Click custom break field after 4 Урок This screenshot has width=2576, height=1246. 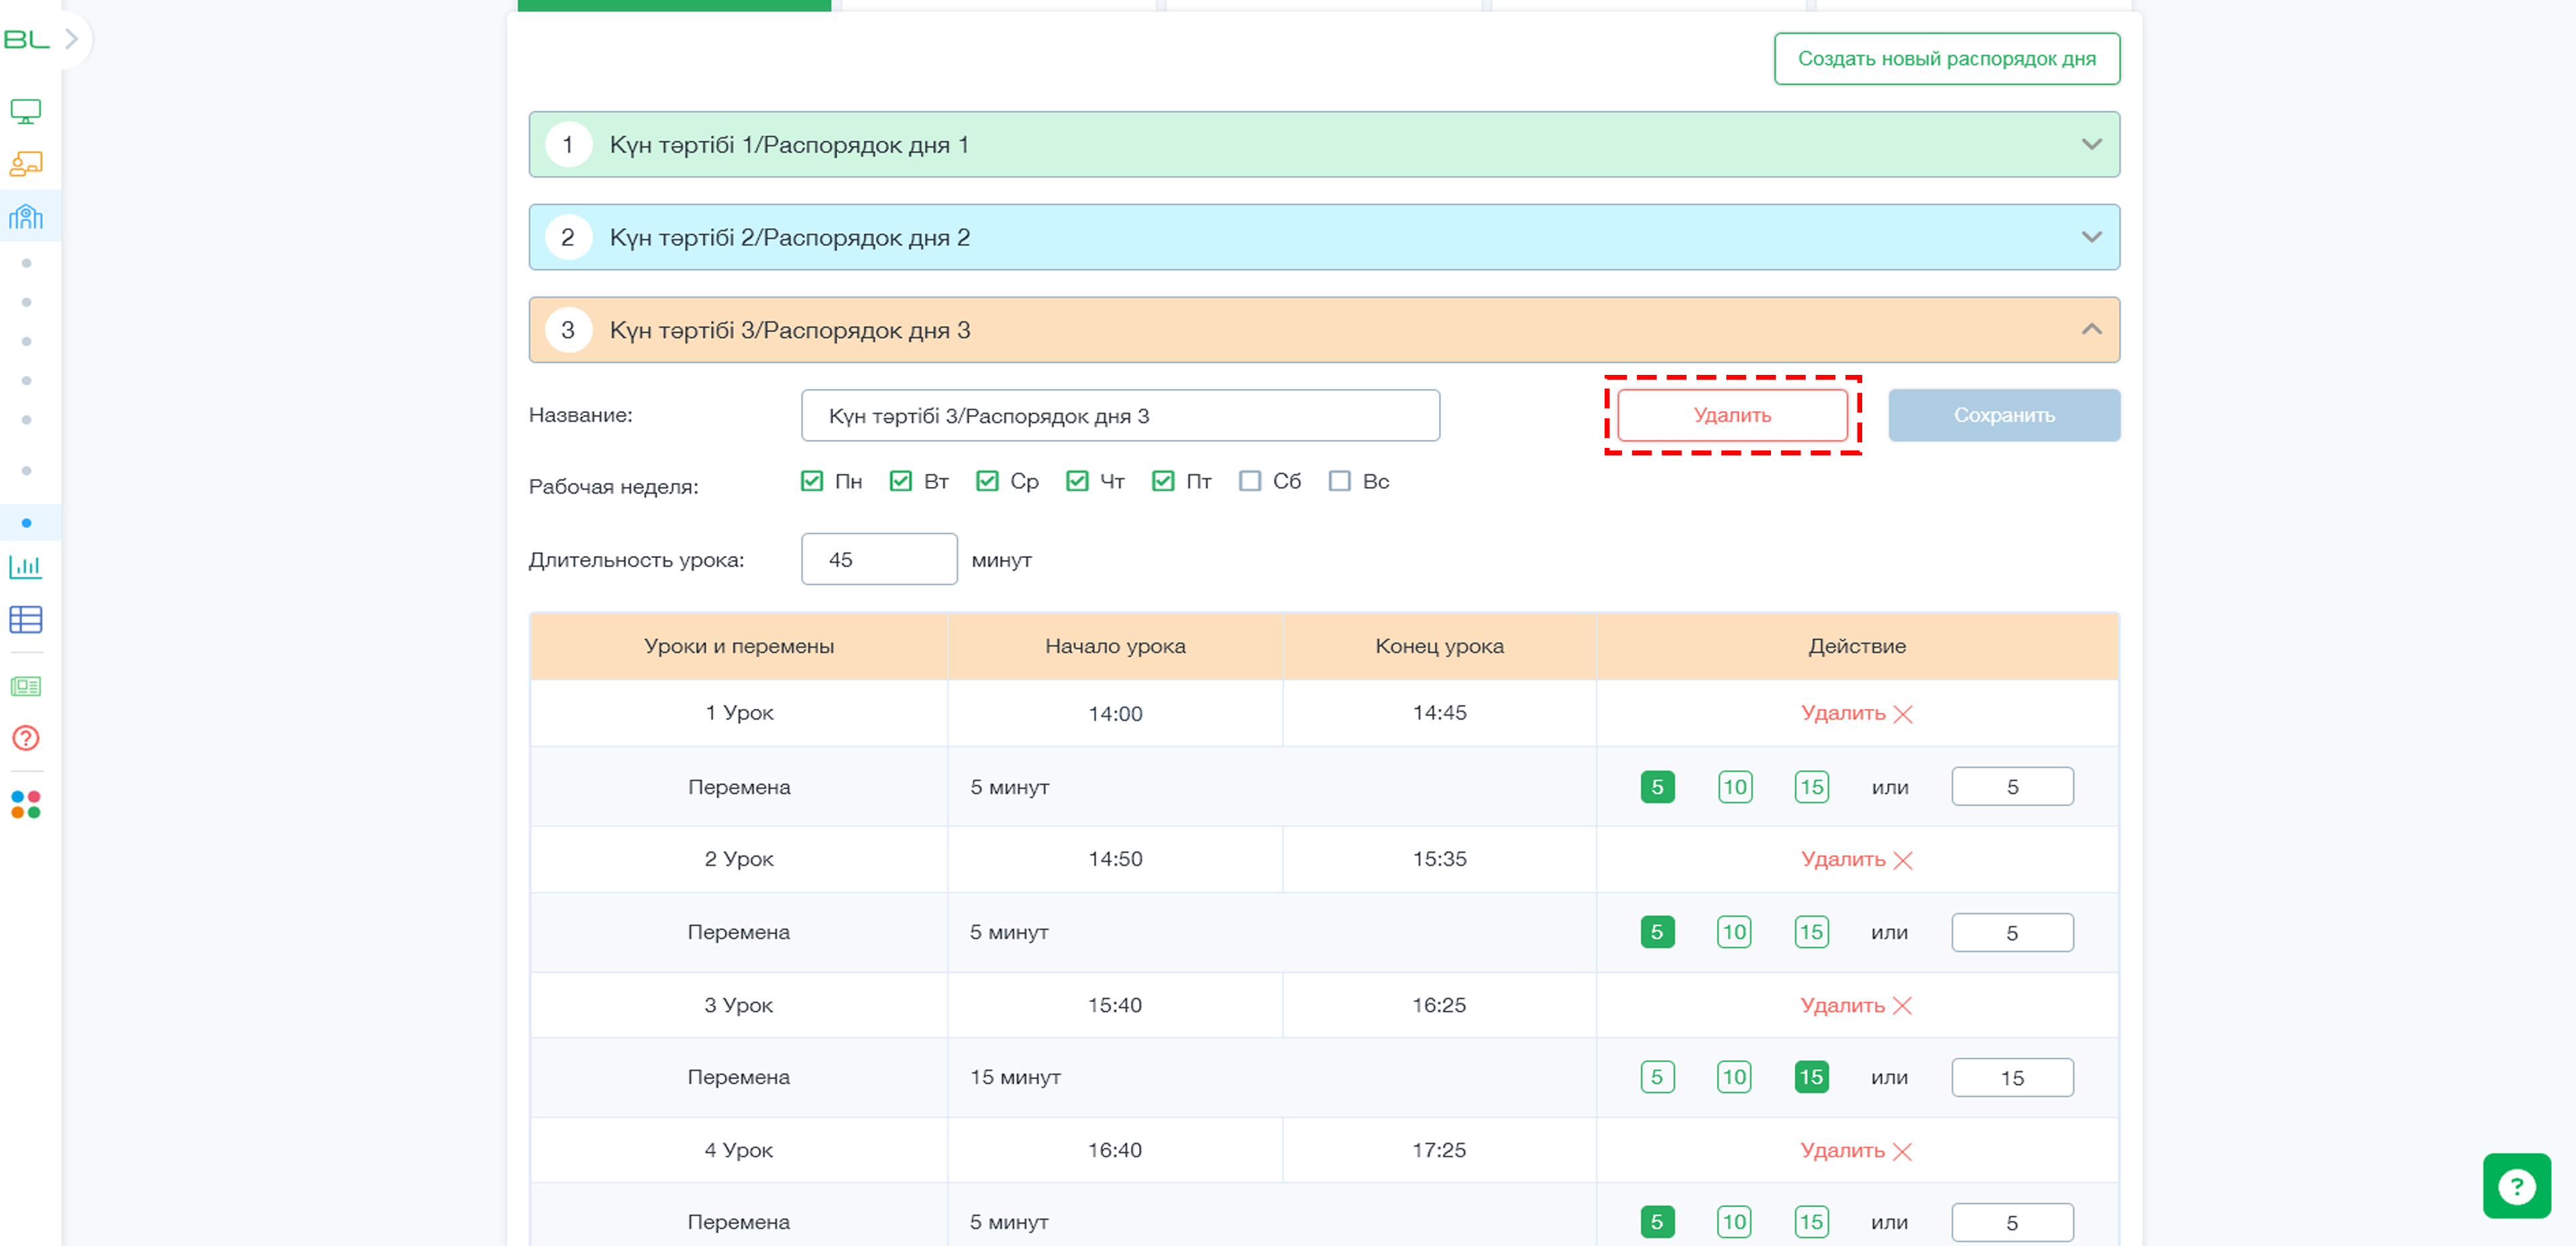[x=2012, y=1222]
